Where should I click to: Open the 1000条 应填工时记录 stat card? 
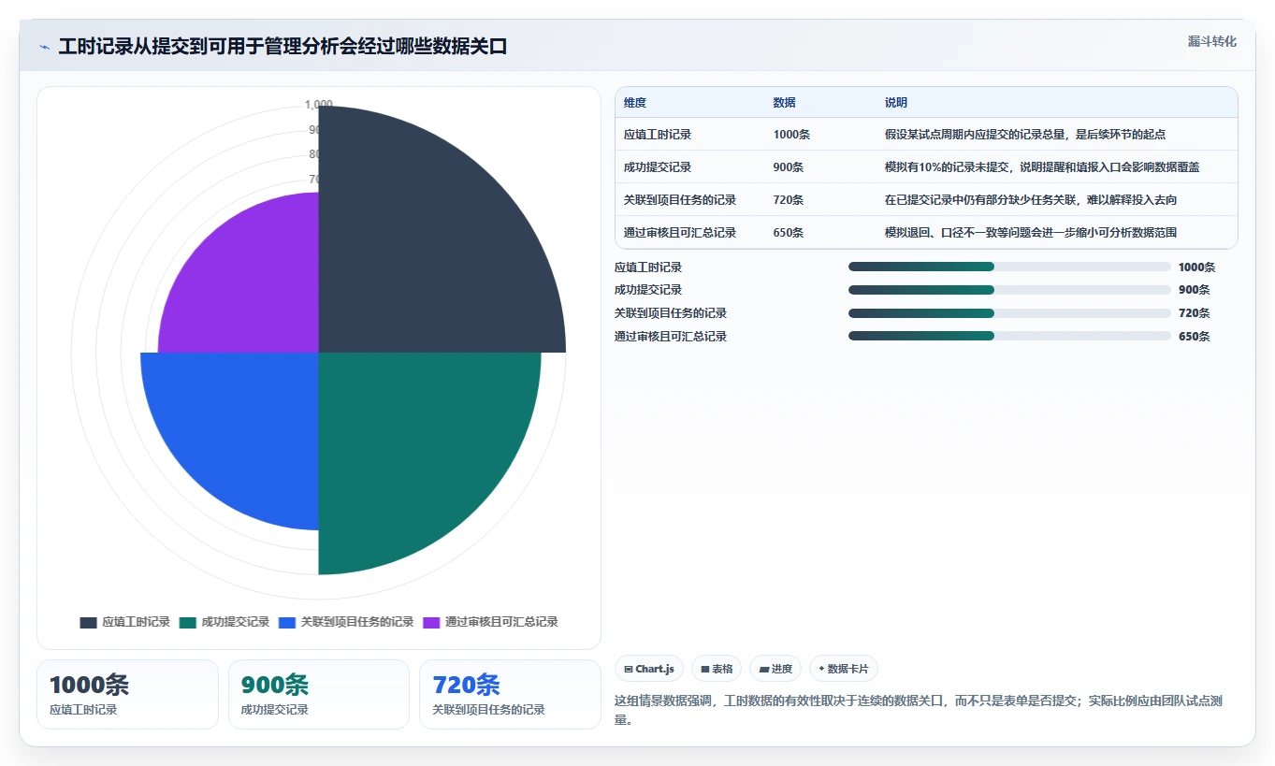(x=127, y=694)
